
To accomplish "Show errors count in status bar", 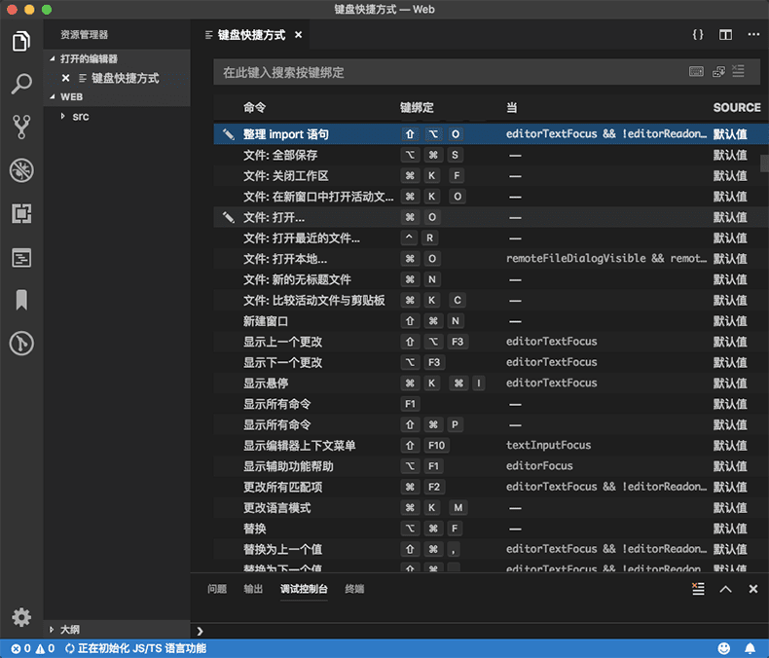I will click(x=20, y=648).
